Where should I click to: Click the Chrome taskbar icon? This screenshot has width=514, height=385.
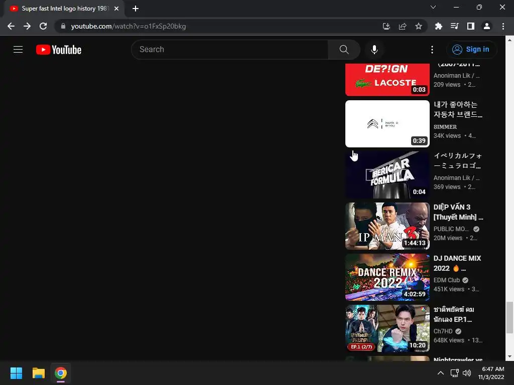[x=61, y=373]
